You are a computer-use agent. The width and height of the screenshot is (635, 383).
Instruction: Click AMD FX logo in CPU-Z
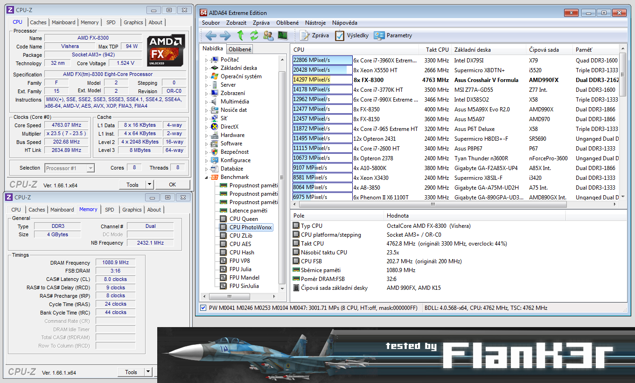(x=166, y=51)
